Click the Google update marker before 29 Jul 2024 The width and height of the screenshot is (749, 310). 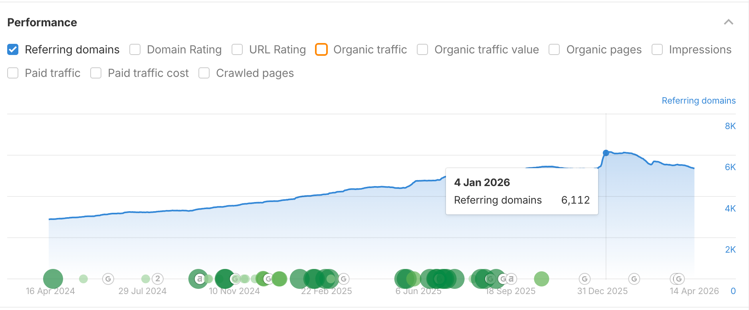(108, 279)
